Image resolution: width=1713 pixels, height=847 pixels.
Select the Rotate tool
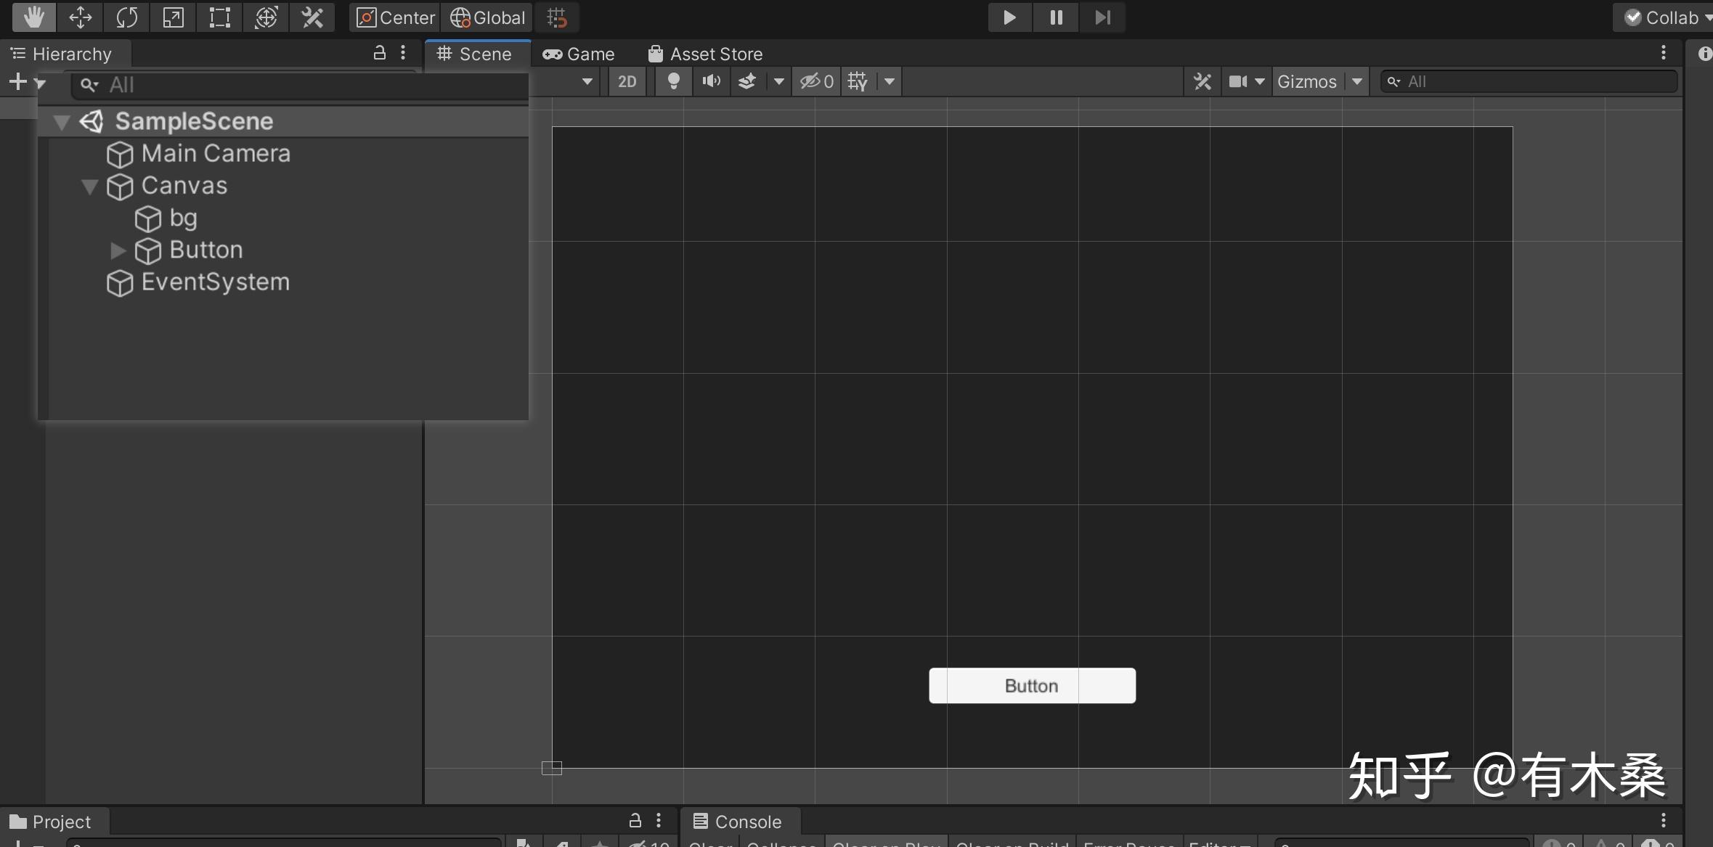coord(127,17)
